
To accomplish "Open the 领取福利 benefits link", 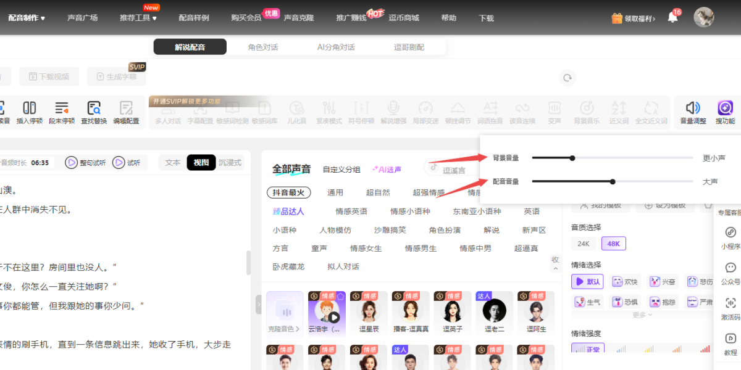I will 634,18.
